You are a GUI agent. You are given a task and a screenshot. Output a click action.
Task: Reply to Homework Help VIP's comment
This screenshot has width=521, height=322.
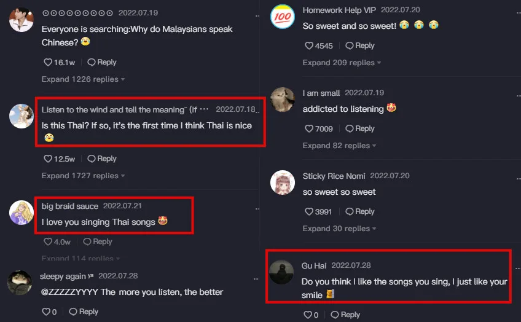360,45
